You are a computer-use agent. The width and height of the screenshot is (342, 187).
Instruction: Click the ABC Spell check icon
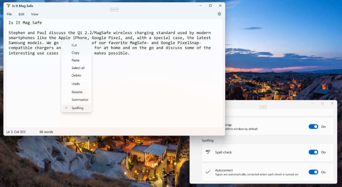(x=208, y=152)
